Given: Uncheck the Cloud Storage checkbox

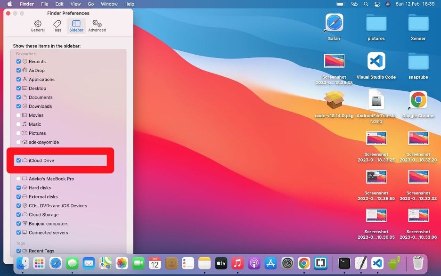Looking at the screenshot, I should pyautogui.click(x=18, y=215).
